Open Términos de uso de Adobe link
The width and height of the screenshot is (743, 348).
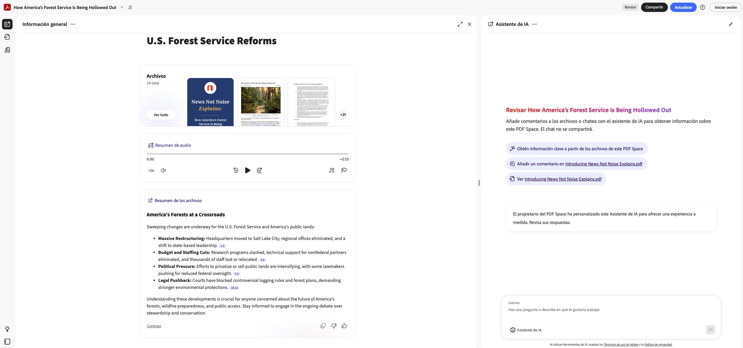pos(621,345)
